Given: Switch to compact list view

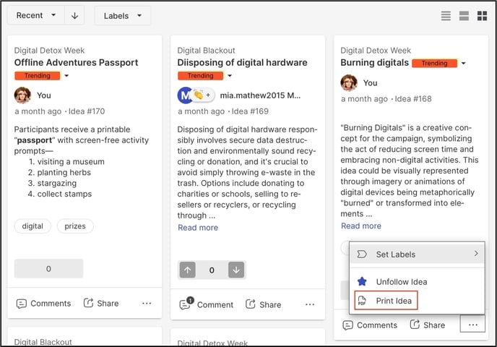Looking at the screenshot, I should (x=446, y=16).
